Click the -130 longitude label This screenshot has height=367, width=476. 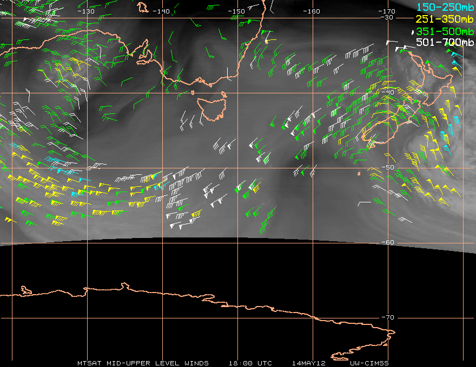pyautogui.click(x=86, y=11)
